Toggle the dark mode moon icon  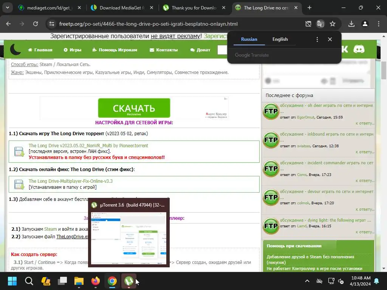[x=15, y=49]
